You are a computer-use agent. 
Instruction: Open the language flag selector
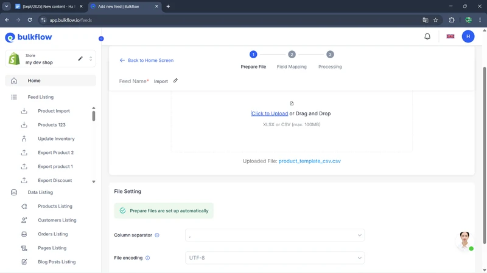(450, 36)
